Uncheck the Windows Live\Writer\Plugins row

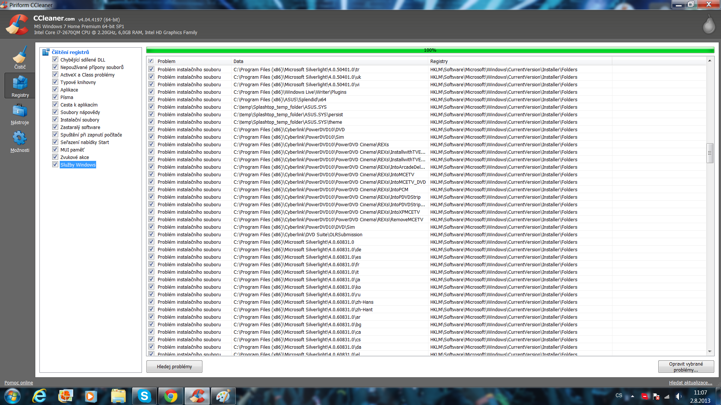click(151, 92)
